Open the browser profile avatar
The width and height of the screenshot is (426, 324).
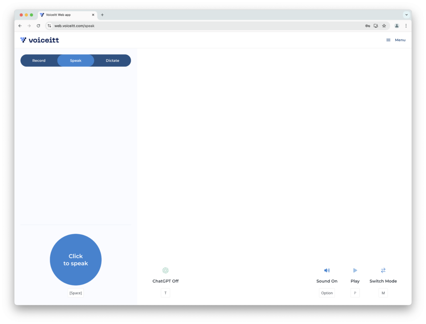(397, 26)
